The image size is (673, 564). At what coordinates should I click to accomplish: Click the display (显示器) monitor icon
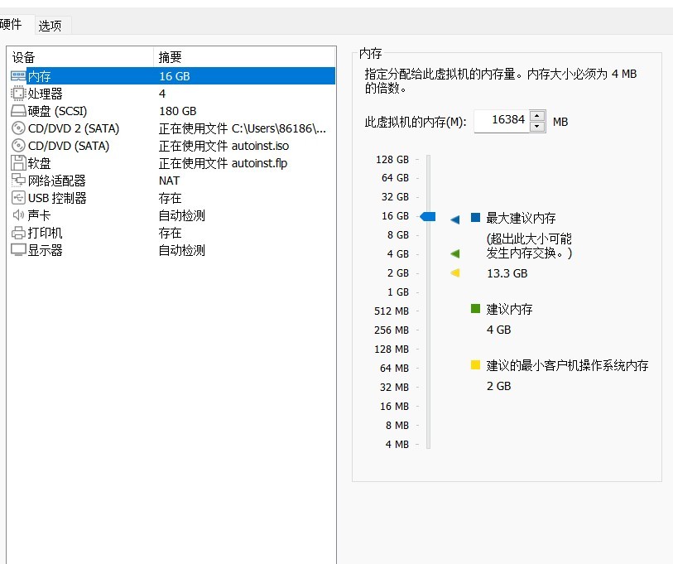(x=18, y=250)
